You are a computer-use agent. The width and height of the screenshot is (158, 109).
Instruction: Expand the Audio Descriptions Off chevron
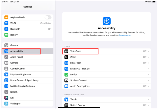click(148, 86)
